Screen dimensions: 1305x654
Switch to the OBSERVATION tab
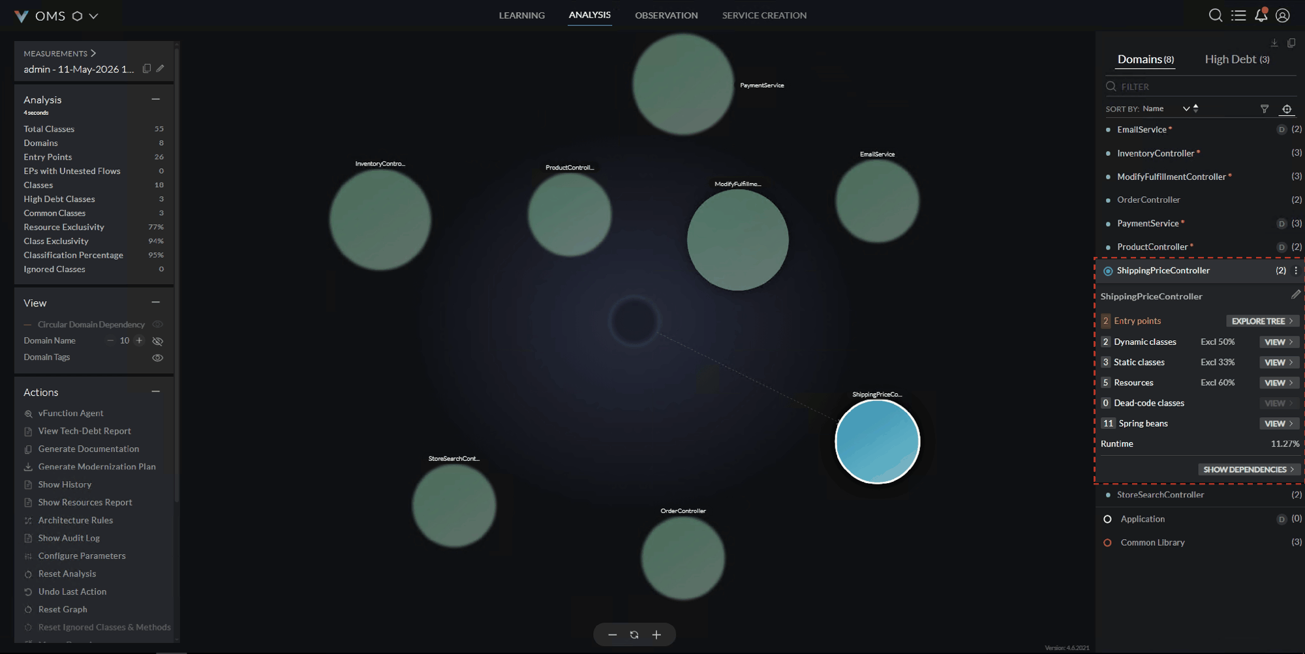click(x=666, y=15)
